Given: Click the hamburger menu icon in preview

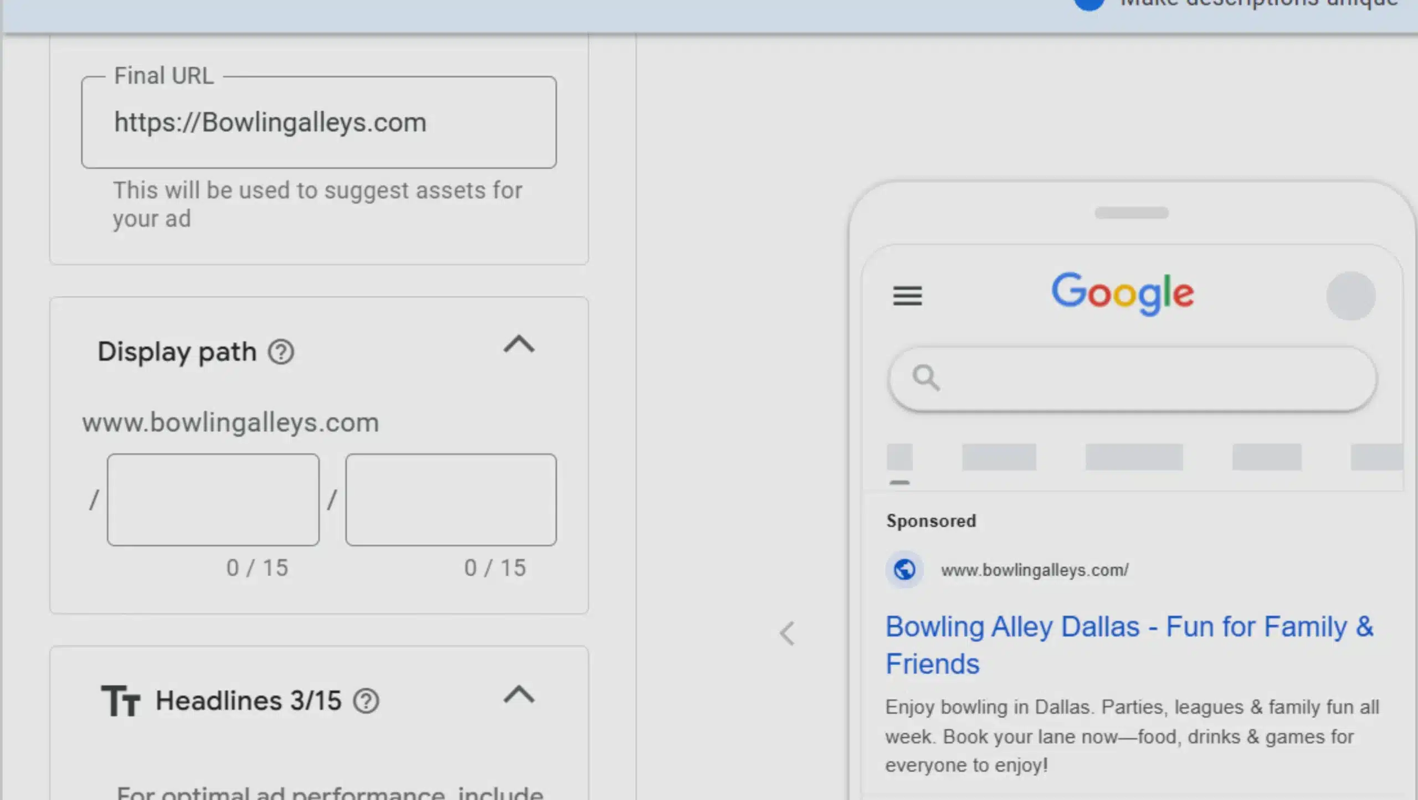Looking at the screenshot, I should pos(907,296).
